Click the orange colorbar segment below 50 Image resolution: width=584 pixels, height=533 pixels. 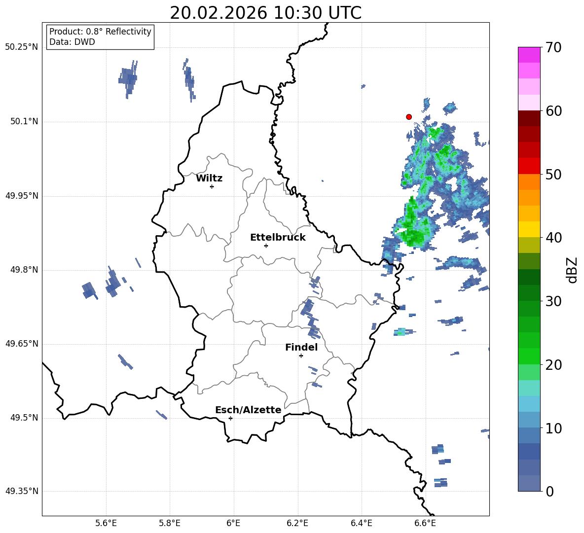(529, 182)
